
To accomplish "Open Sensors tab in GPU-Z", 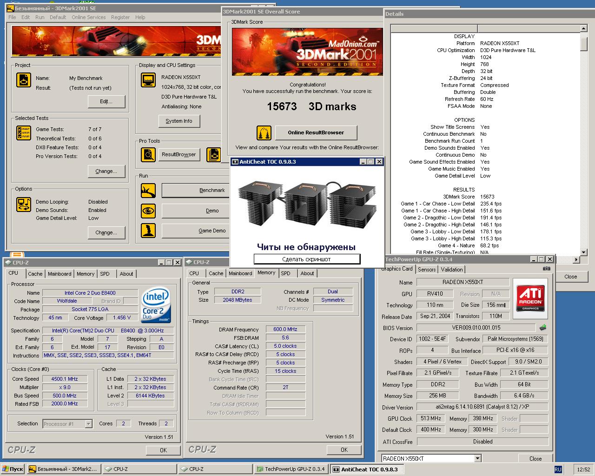I will pos(427,270).
